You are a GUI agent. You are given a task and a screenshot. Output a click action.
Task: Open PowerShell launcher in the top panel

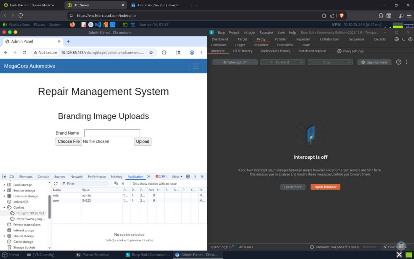coord(133,25)
